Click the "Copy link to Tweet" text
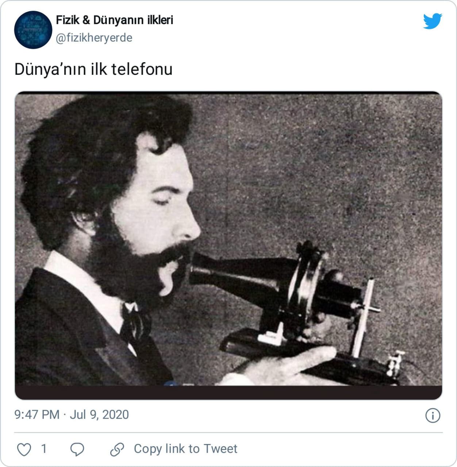The image size is (457, 467). coord(185,449)
